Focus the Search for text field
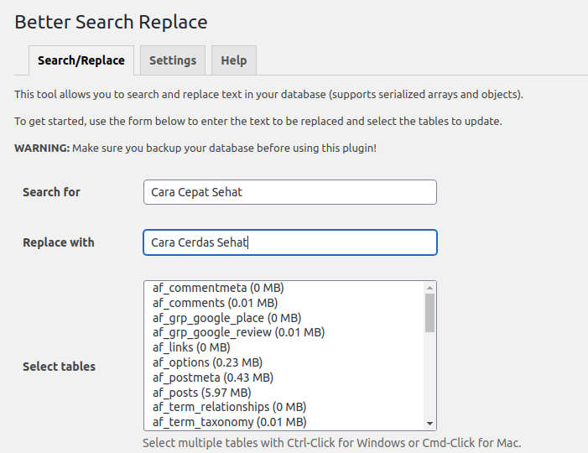The image size is (588, 453). pyautogui.click(x=289, y=192)
